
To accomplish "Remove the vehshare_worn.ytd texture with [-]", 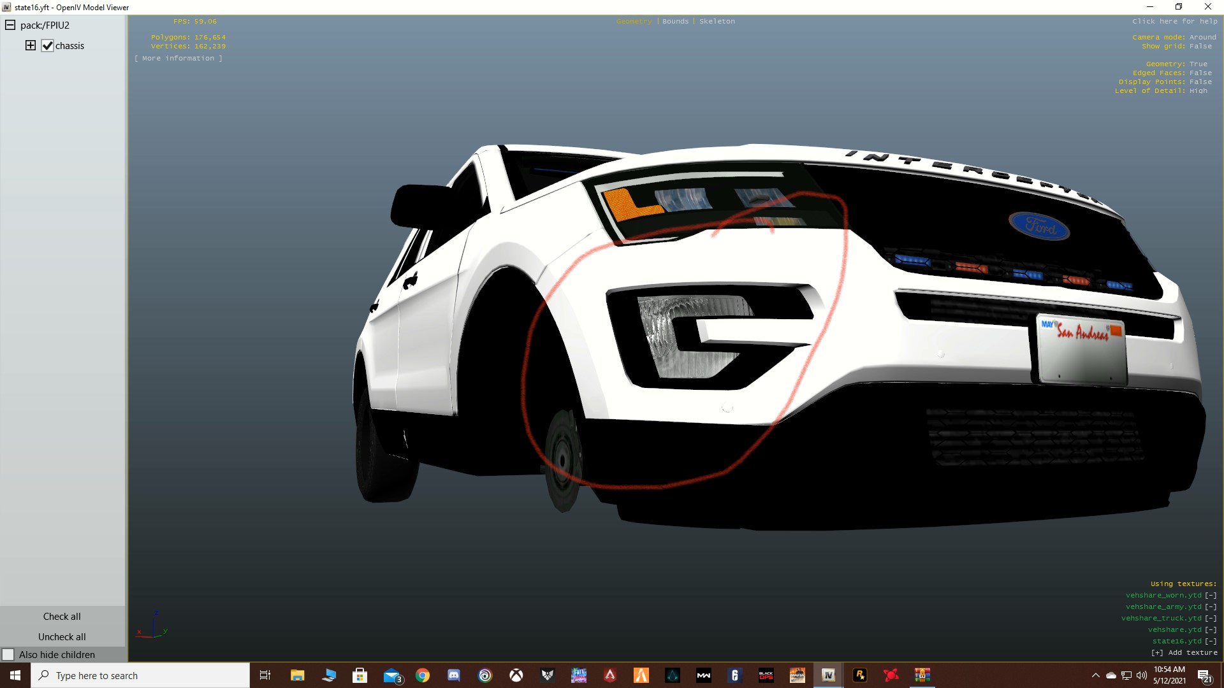I will [x=1210, y=595].
